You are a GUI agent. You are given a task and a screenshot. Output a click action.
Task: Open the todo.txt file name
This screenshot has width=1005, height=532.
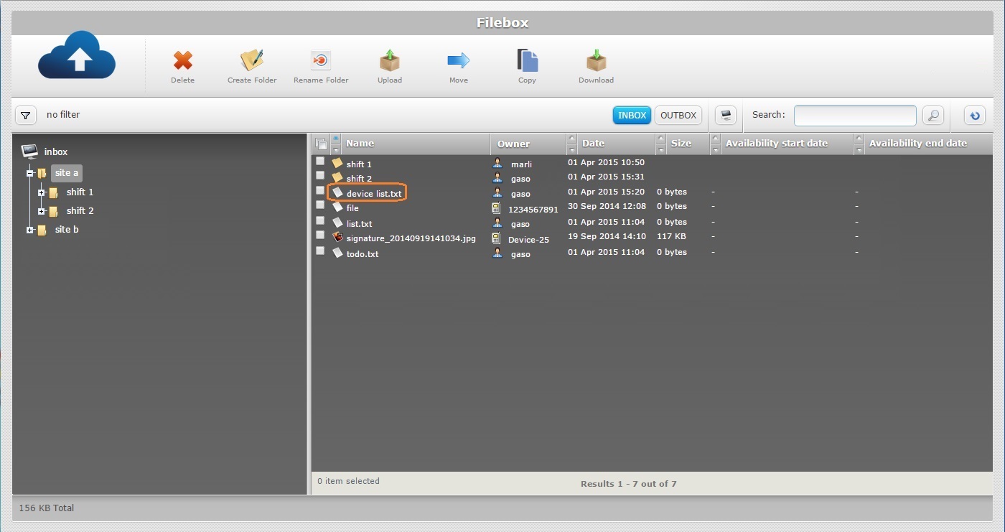tap(362, 254)
